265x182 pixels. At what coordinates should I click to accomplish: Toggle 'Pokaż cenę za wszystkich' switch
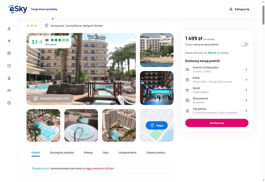pos(244,45)
